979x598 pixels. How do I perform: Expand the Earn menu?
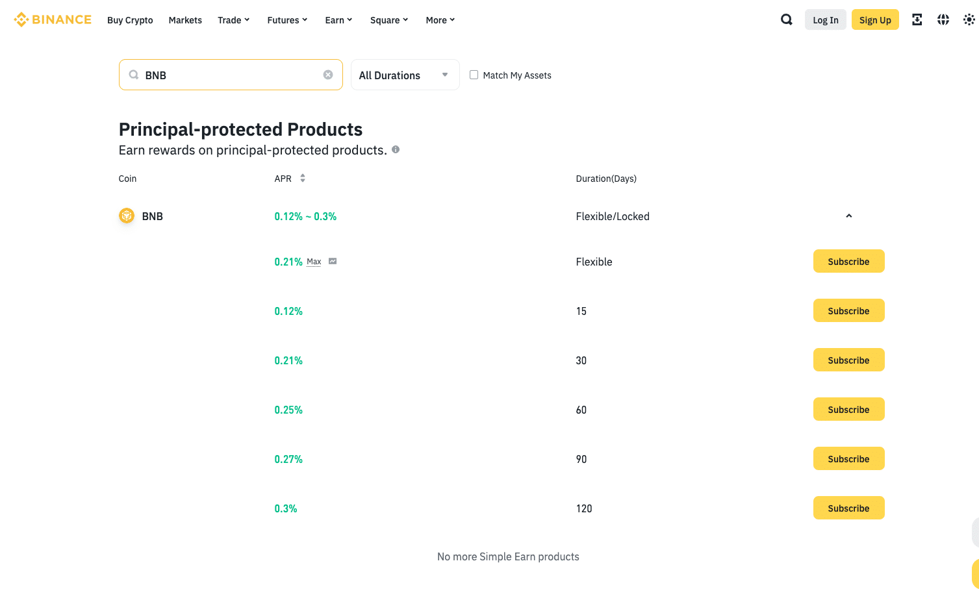pyautogui.click(x=338, y=20)
